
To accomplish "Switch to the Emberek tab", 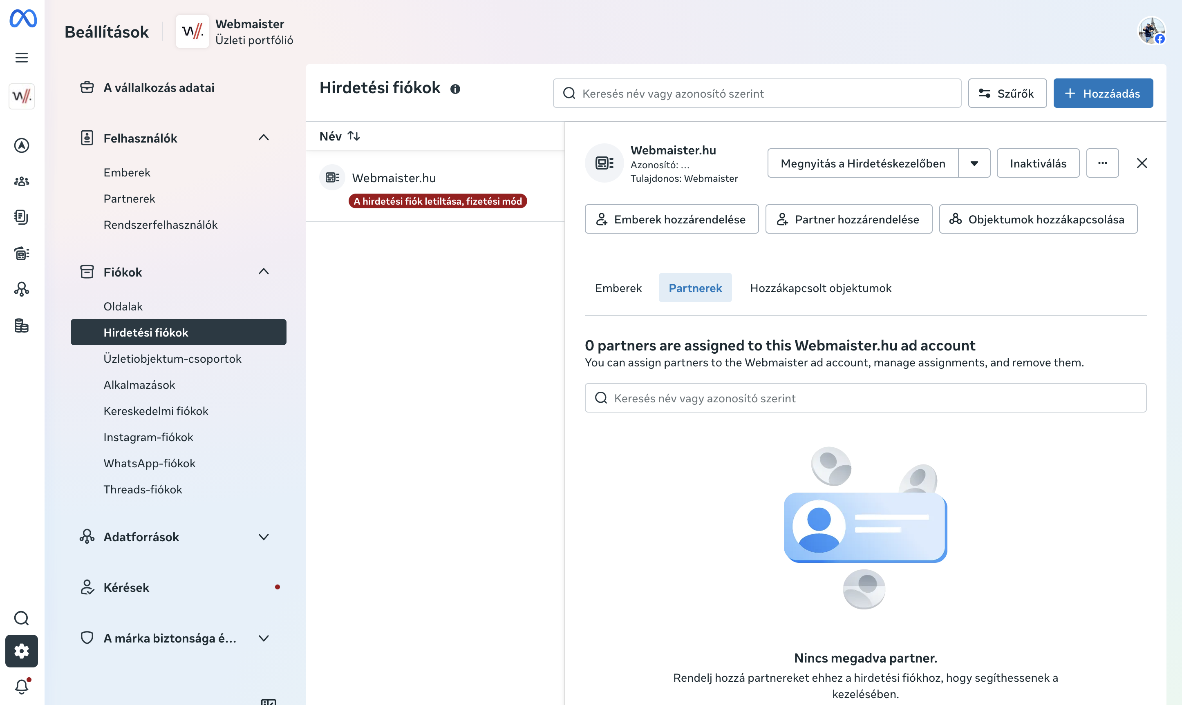I will tap(618, 288).
